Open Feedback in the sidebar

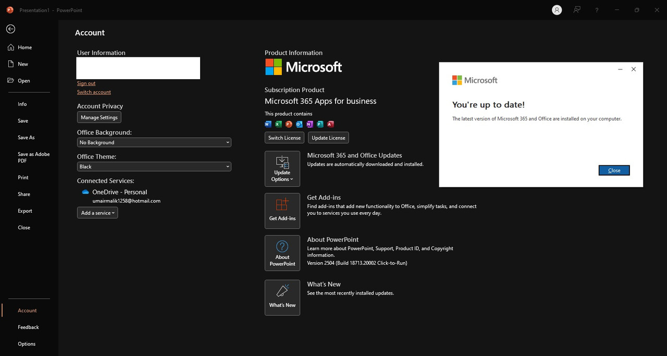click(x=28, y=327)
